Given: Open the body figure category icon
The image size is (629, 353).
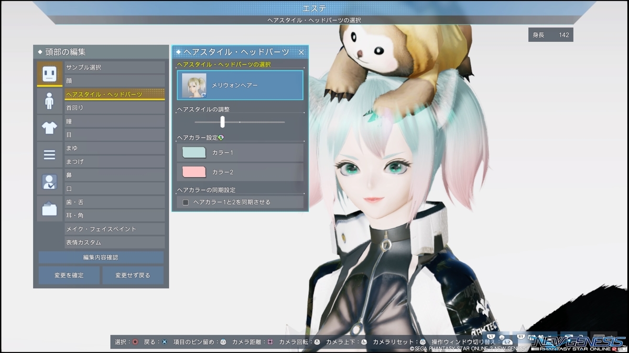Looking at the screenshot, I should (49, 101).
